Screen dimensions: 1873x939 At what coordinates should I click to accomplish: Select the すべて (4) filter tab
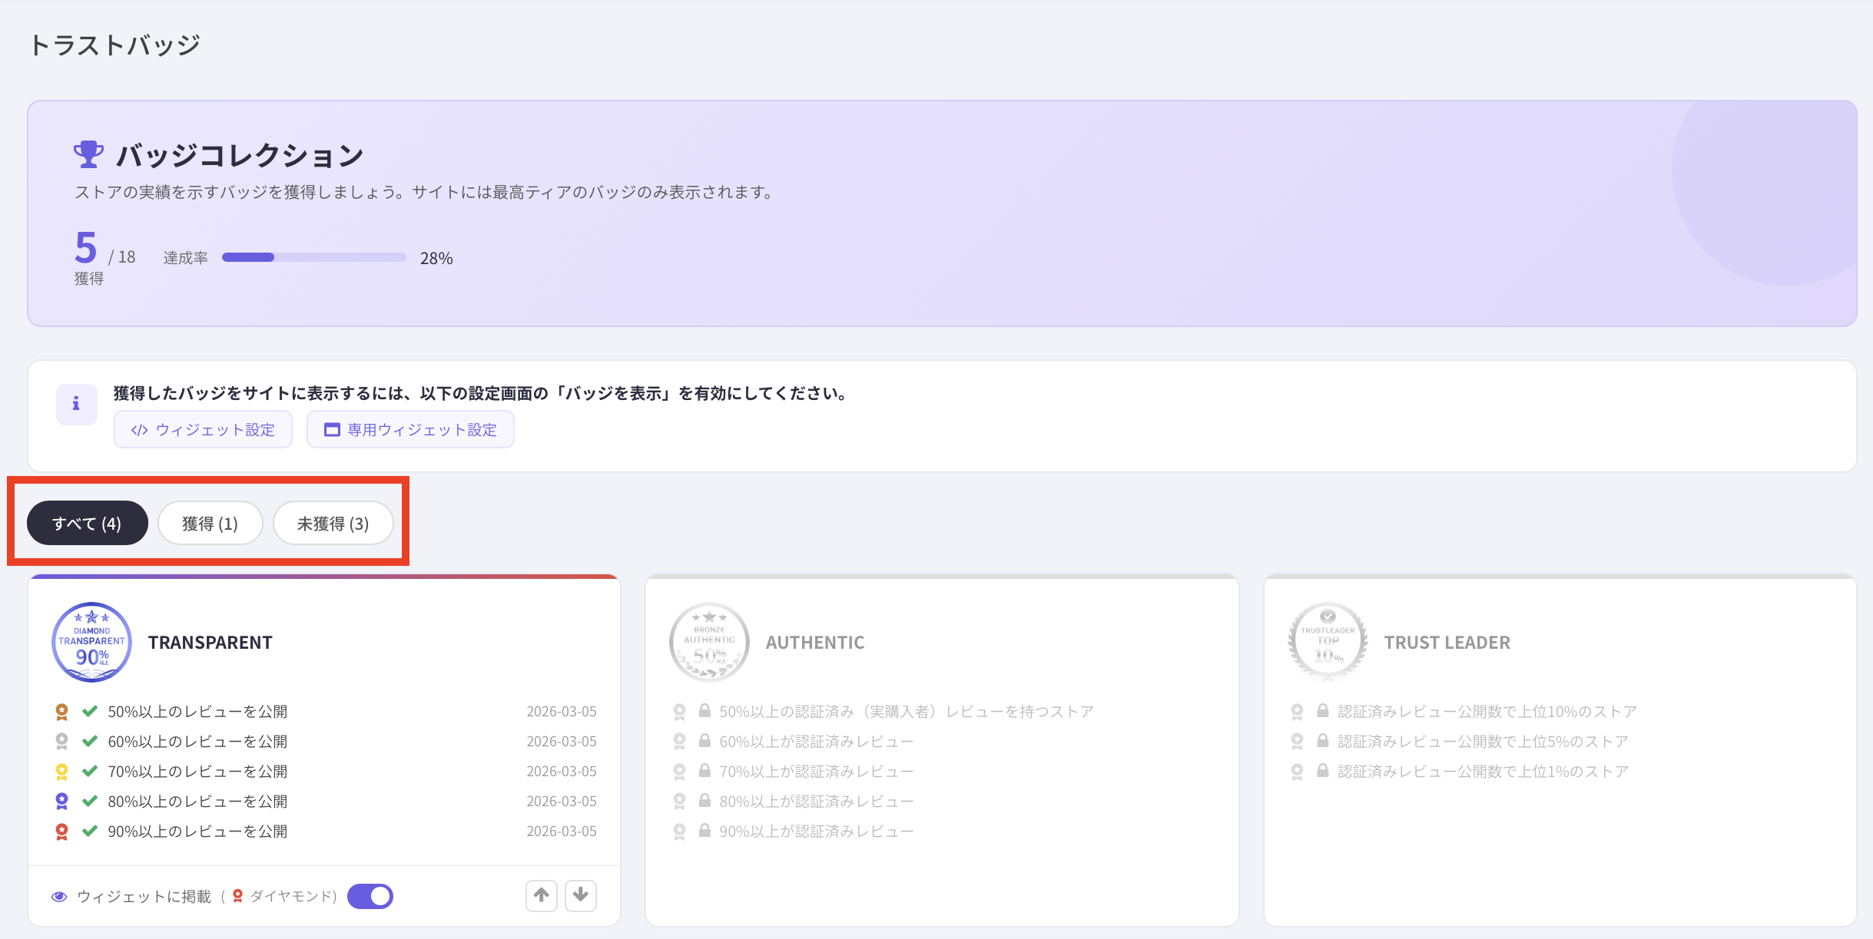point(87,524)
